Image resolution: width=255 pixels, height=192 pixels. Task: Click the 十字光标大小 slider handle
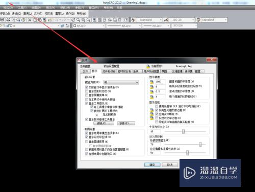pyautogui.click(x=183, y=131)
